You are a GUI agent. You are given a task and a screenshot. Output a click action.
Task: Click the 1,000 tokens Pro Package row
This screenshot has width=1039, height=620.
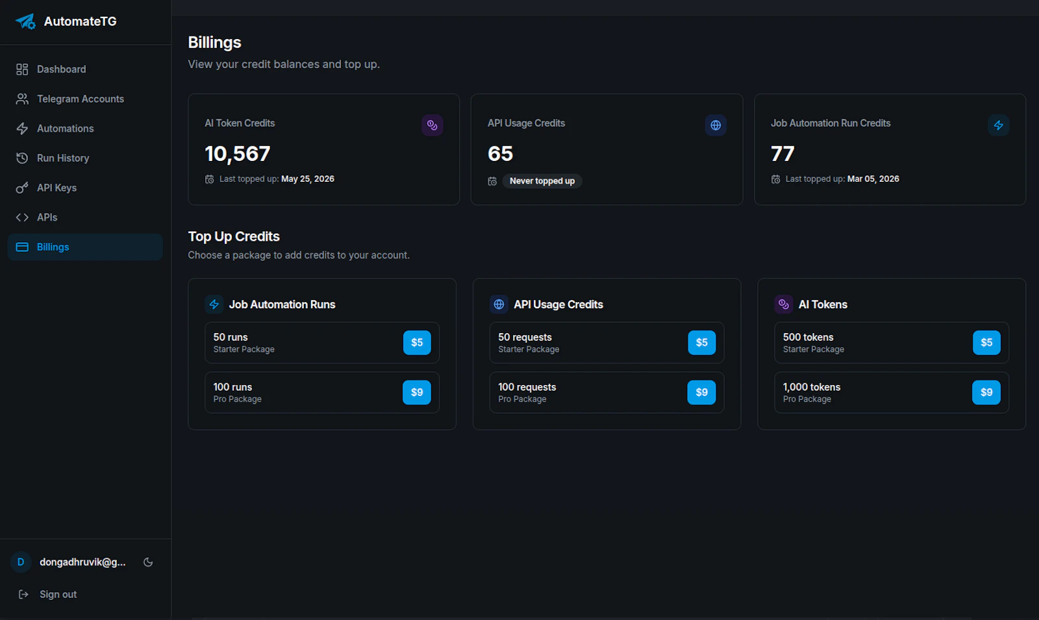[x=892, y=392]
